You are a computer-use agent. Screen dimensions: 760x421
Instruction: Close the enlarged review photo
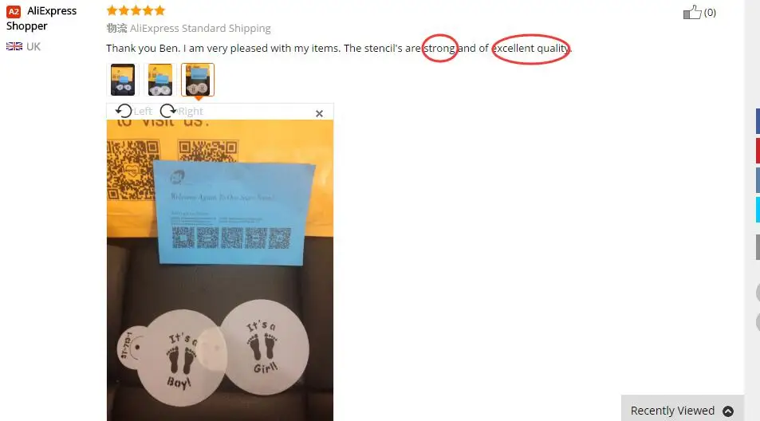point(319,113)
